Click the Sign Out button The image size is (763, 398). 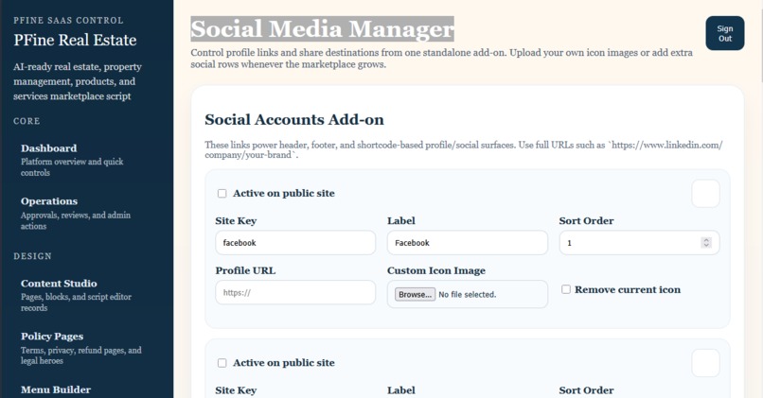(x=724, y=33)
